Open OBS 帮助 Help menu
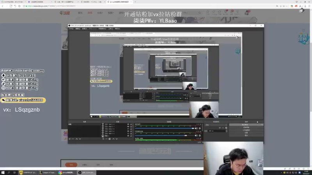 117,29
